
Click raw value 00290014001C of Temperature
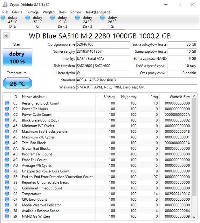point(177,194)
